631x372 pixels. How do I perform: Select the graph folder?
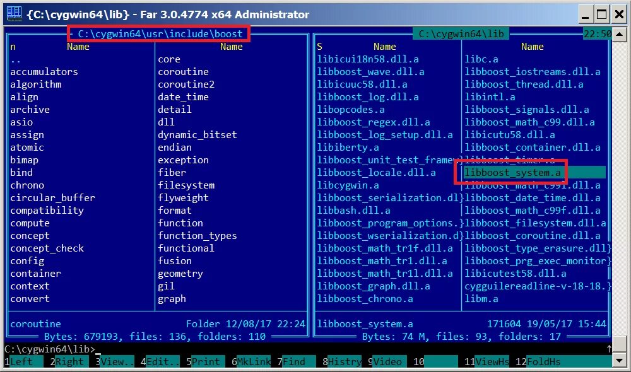pyautogui.click(x=172, y=299)
